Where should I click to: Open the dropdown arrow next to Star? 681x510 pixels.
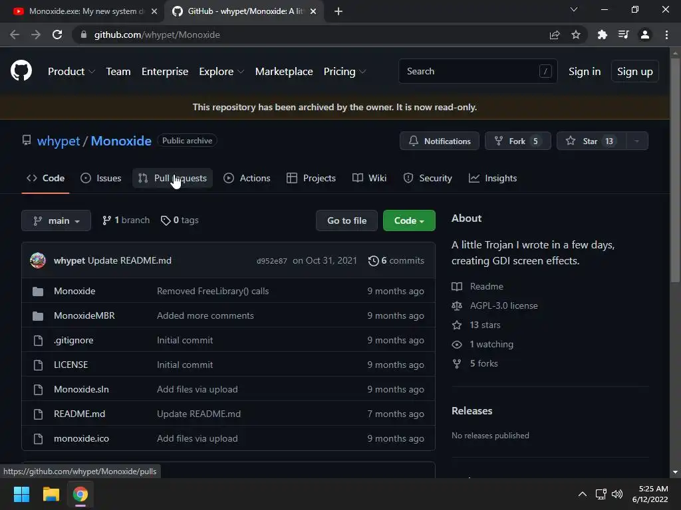(636, 141)
